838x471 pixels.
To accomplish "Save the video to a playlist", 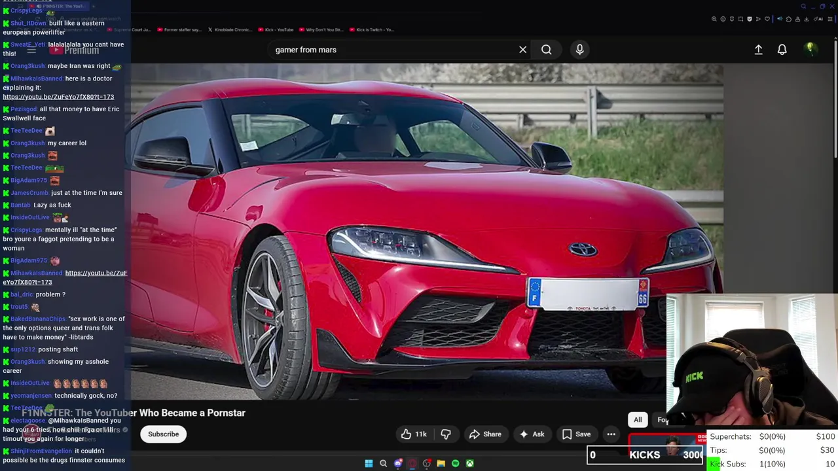I will (x=576, y=434).
